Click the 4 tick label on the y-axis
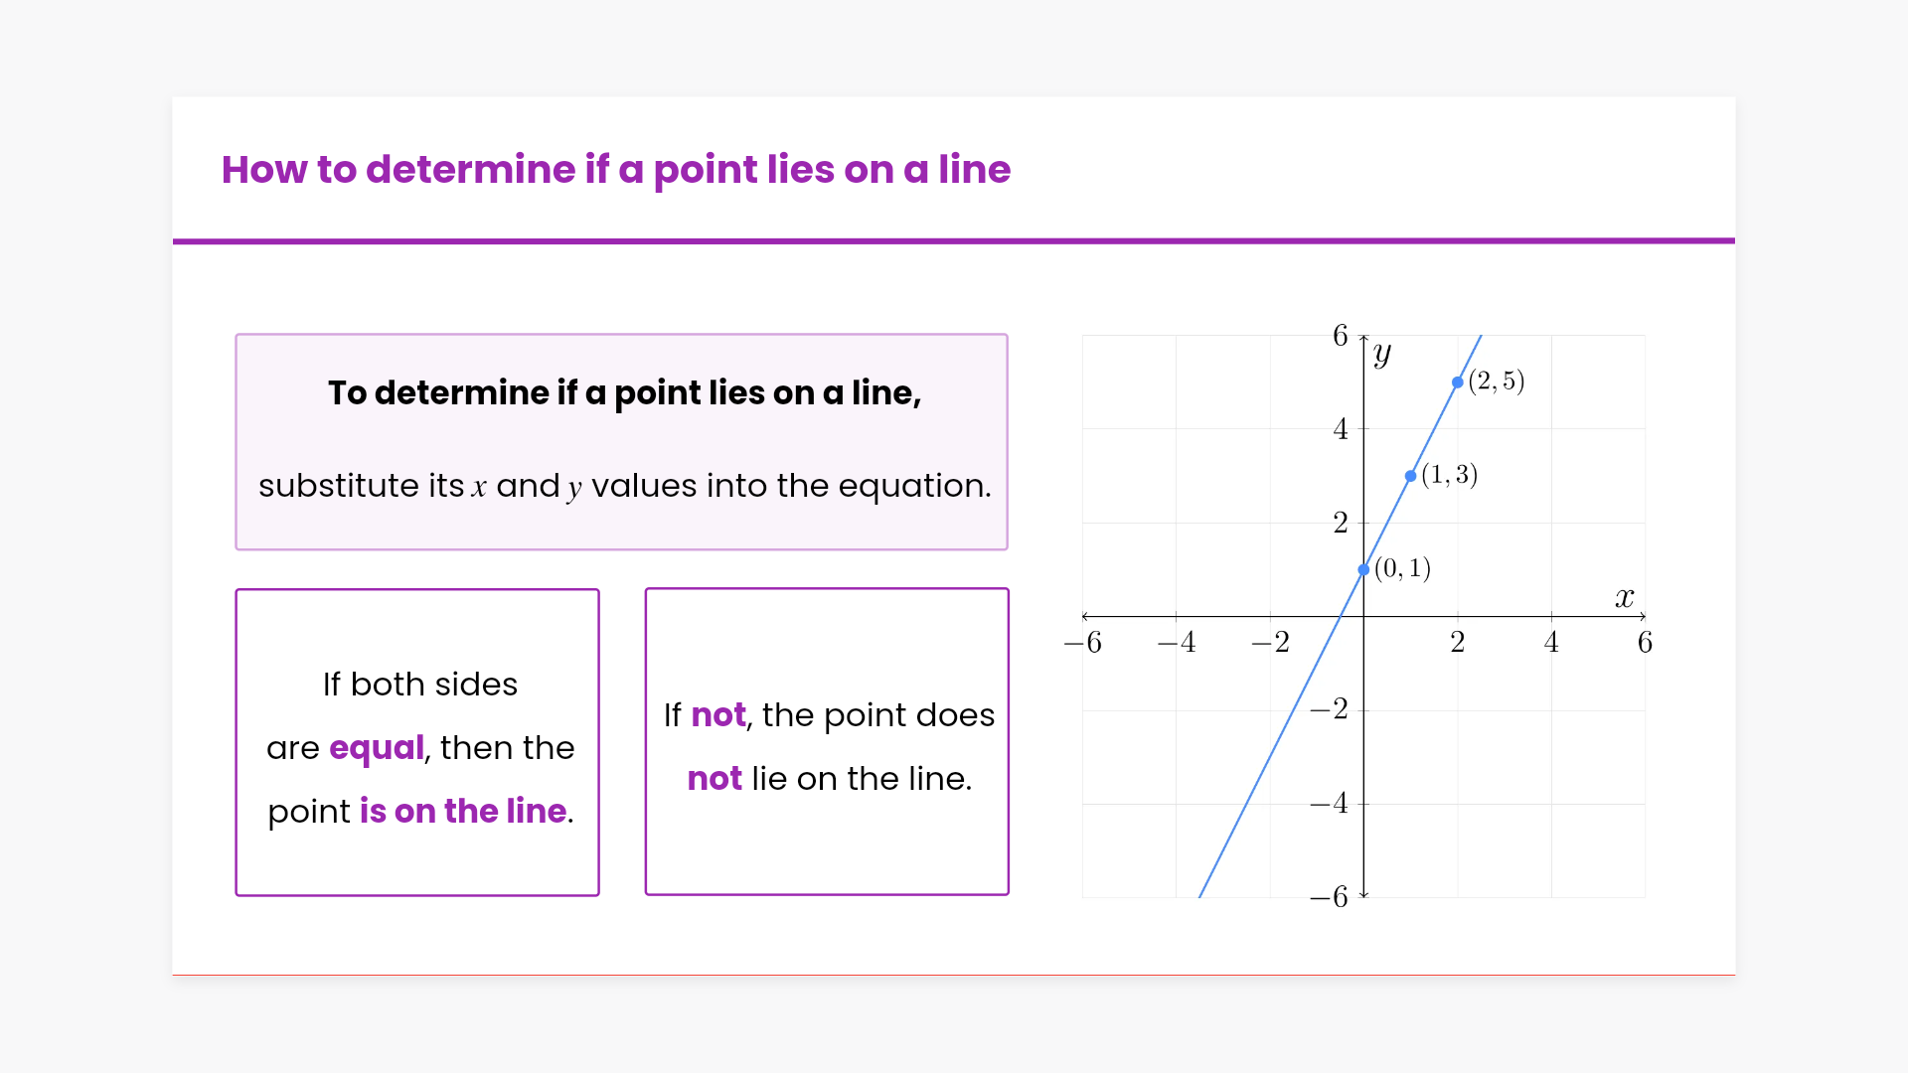 (1341, 429)
